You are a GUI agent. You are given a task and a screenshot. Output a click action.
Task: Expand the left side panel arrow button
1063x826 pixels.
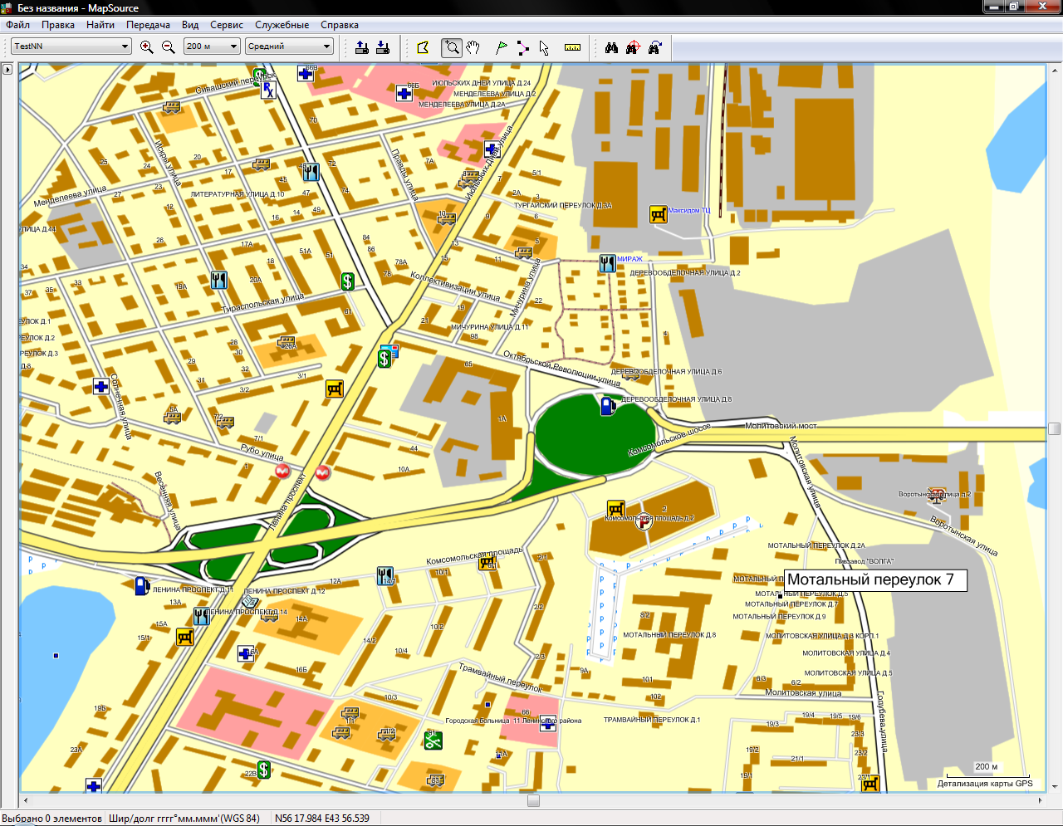tap(7, 70)
